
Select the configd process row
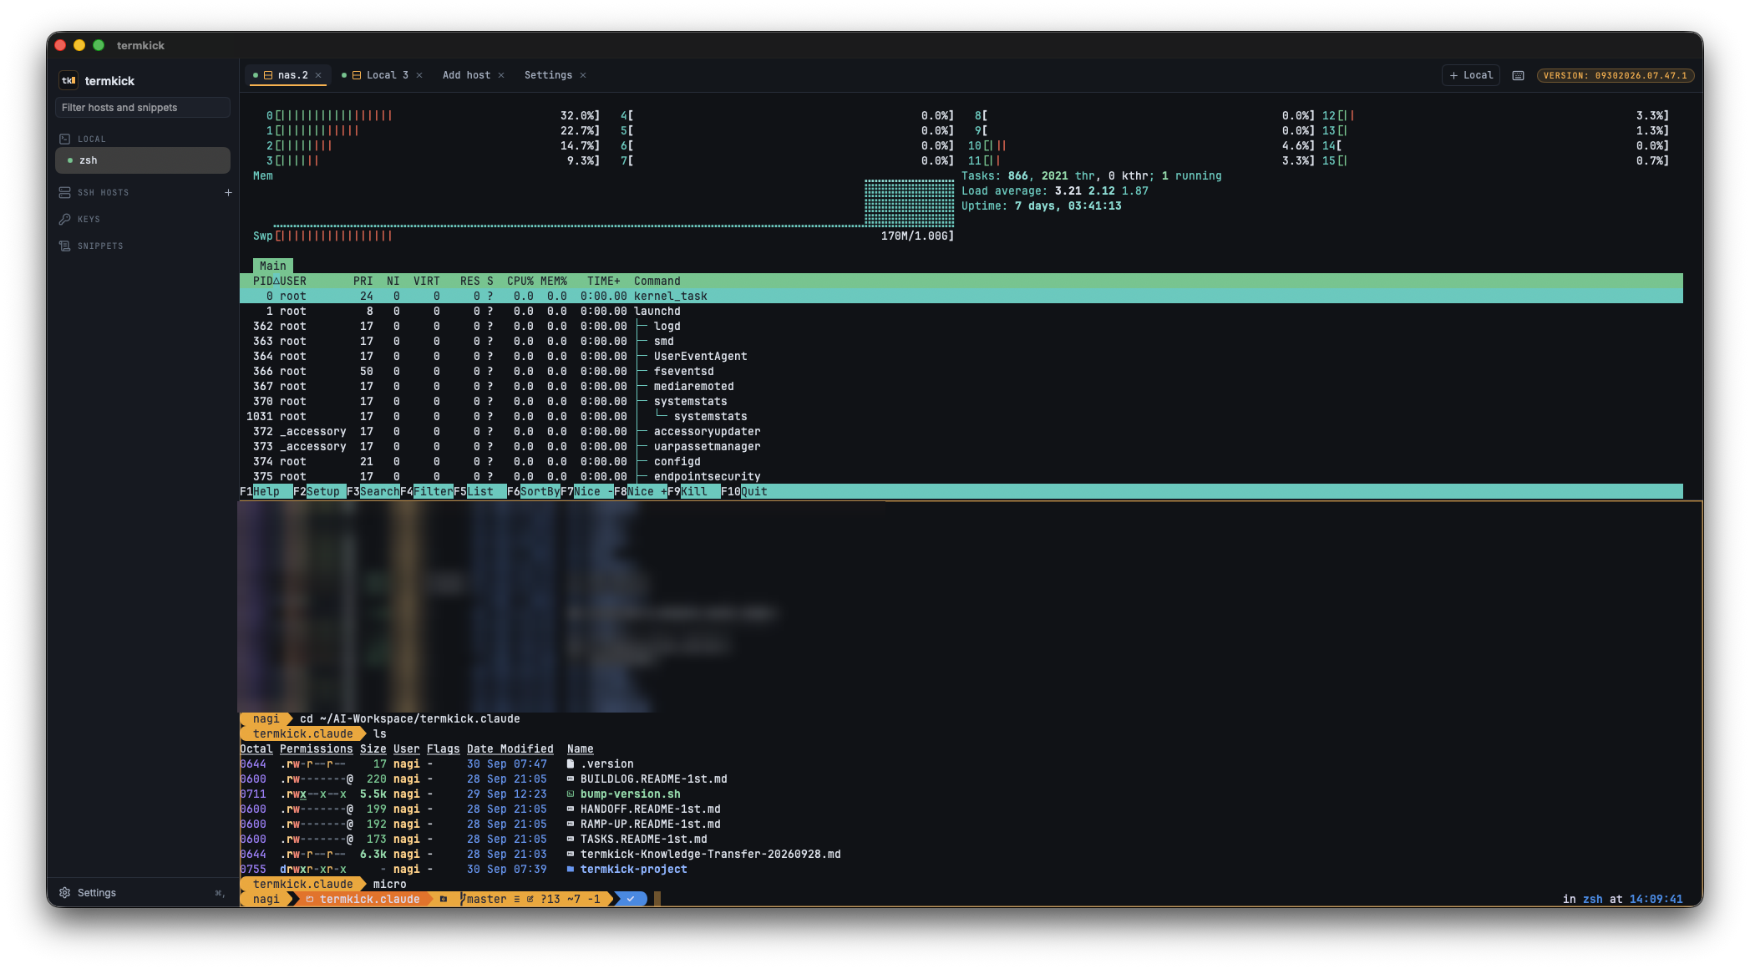[961, 461]
